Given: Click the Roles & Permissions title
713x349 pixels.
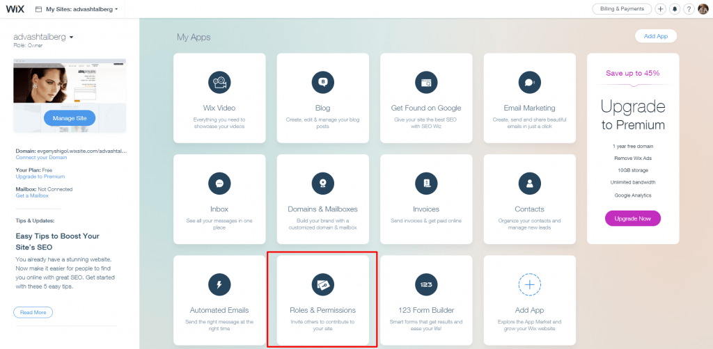Looking at the screenshot, I should (x=323, y=311).
